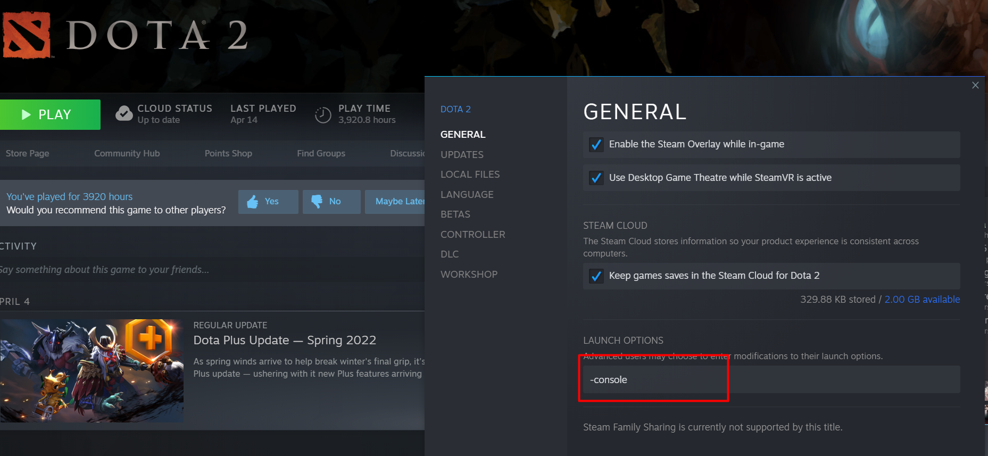Click the DOTA 2 link in properties sidebar
The image size is (988, 456).
455,109
